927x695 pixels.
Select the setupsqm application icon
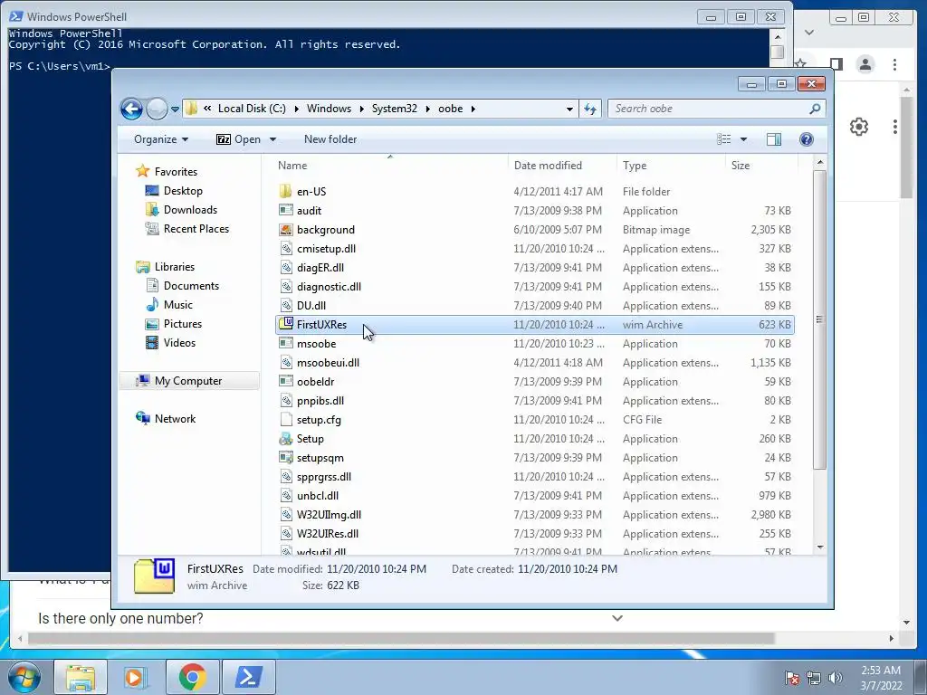point(286,457)
